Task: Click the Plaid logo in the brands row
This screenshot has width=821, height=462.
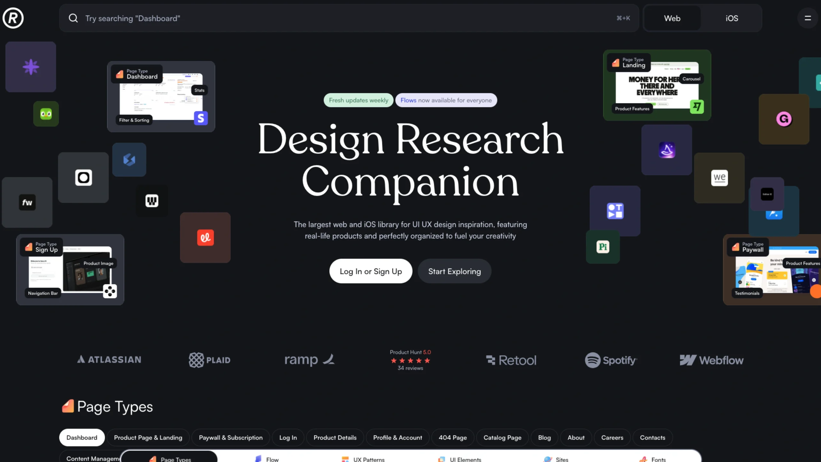Action: [209, 360]
